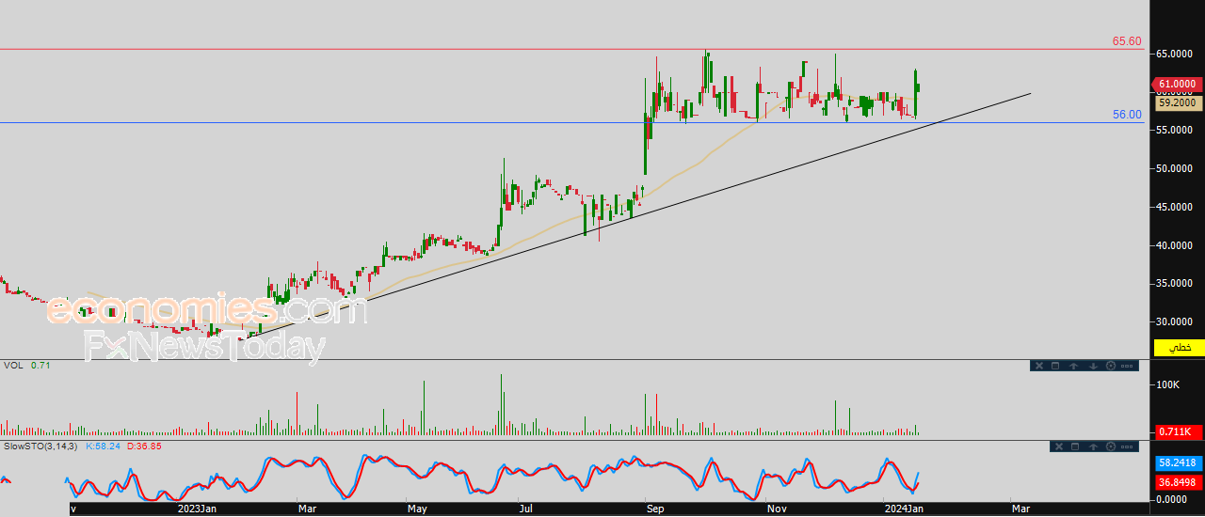Maximize the VOL indicator panel
This screenshot has height=517, width=1205.
[1055, 366]
